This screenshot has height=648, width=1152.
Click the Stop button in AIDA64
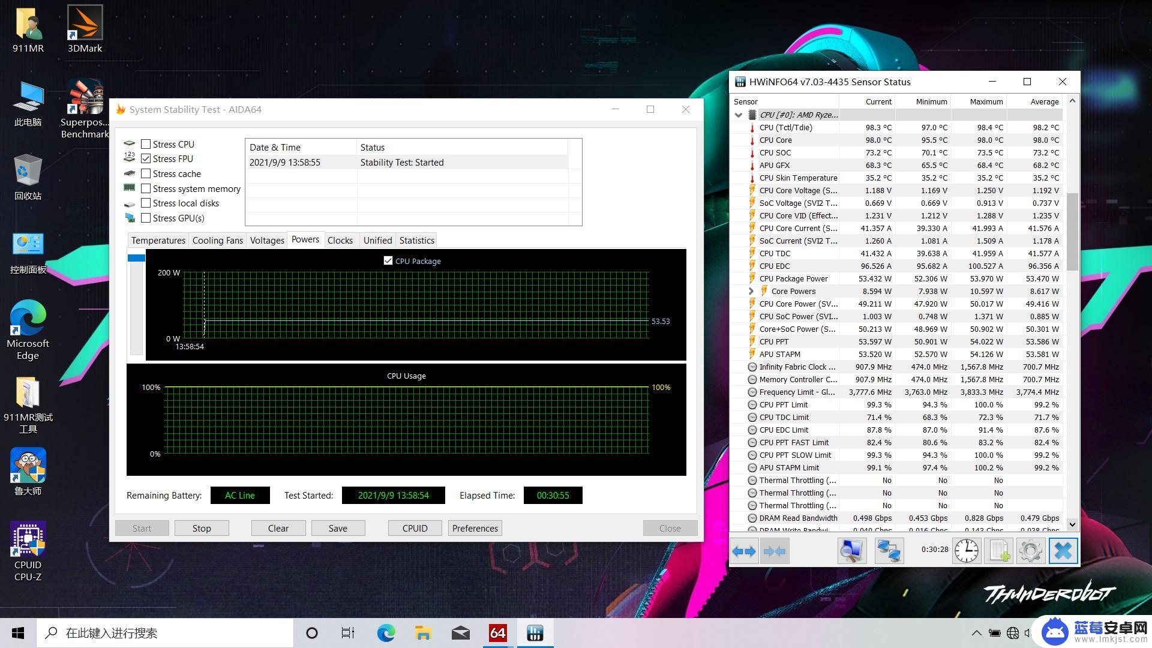point(202,528)
